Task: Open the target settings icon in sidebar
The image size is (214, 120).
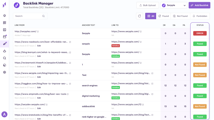Action: [x=4, y=72]
